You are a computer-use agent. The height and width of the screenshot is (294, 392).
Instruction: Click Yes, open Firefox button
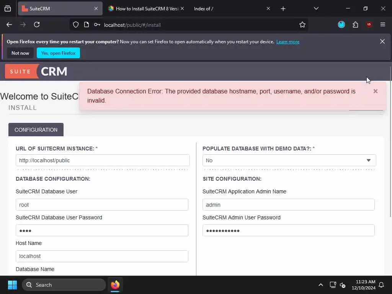(x=58, y=53)
